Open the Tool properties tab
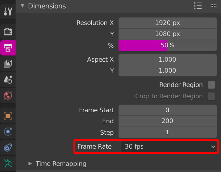 coord(7,12)
